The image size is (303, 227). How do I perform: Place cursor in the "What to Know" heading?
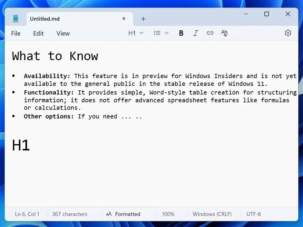coord(55,56)
